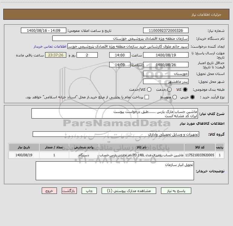Viewport: 233px width, 226px height.
Task: Select the خدمت radio button
Action: pyautogui.click(x=169, y=89)
